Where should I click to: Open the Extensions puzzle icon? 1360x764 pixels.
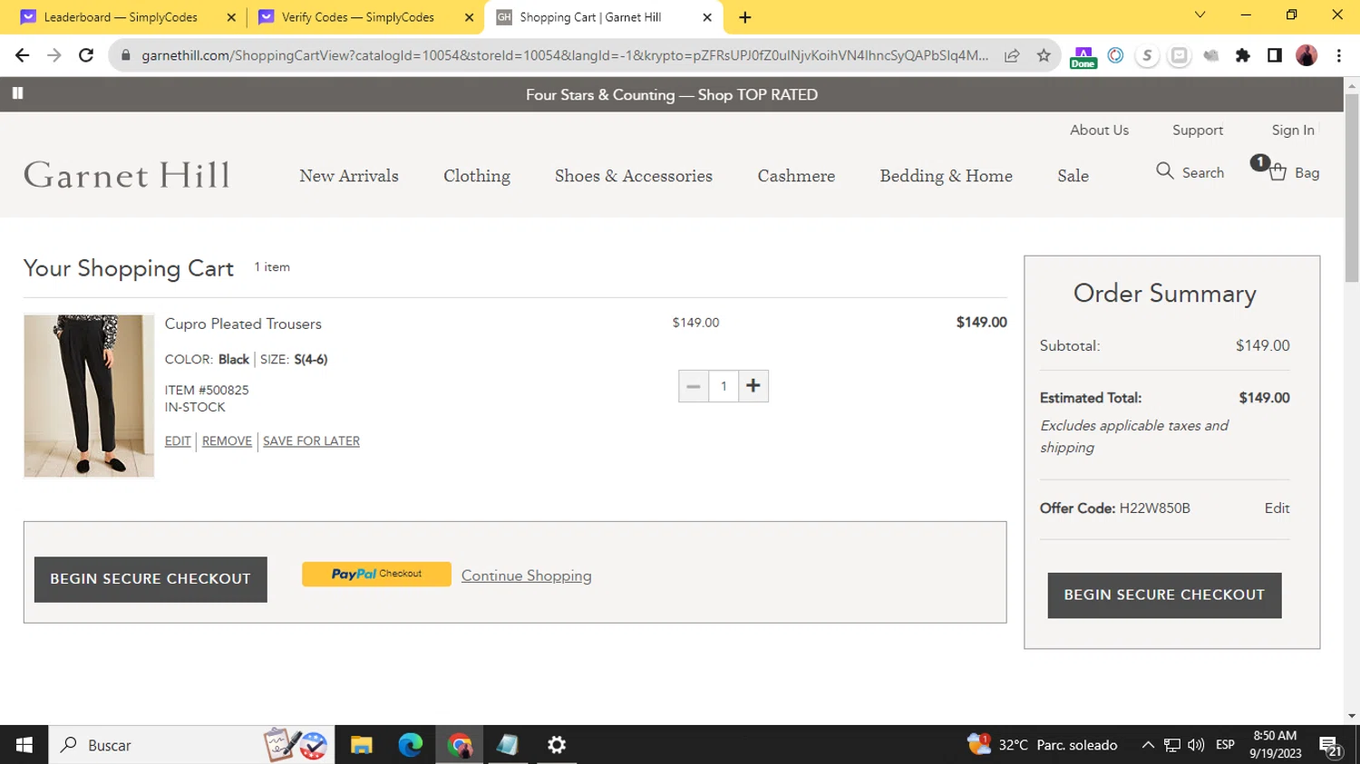tap(1243, 55)
